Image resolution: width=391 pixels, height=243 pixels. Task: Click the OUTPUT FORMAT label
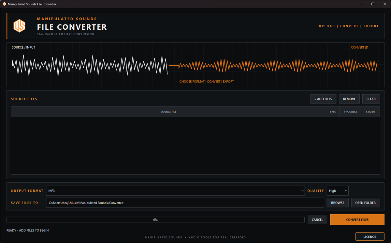pyautogui.click(x=27, y=191)
